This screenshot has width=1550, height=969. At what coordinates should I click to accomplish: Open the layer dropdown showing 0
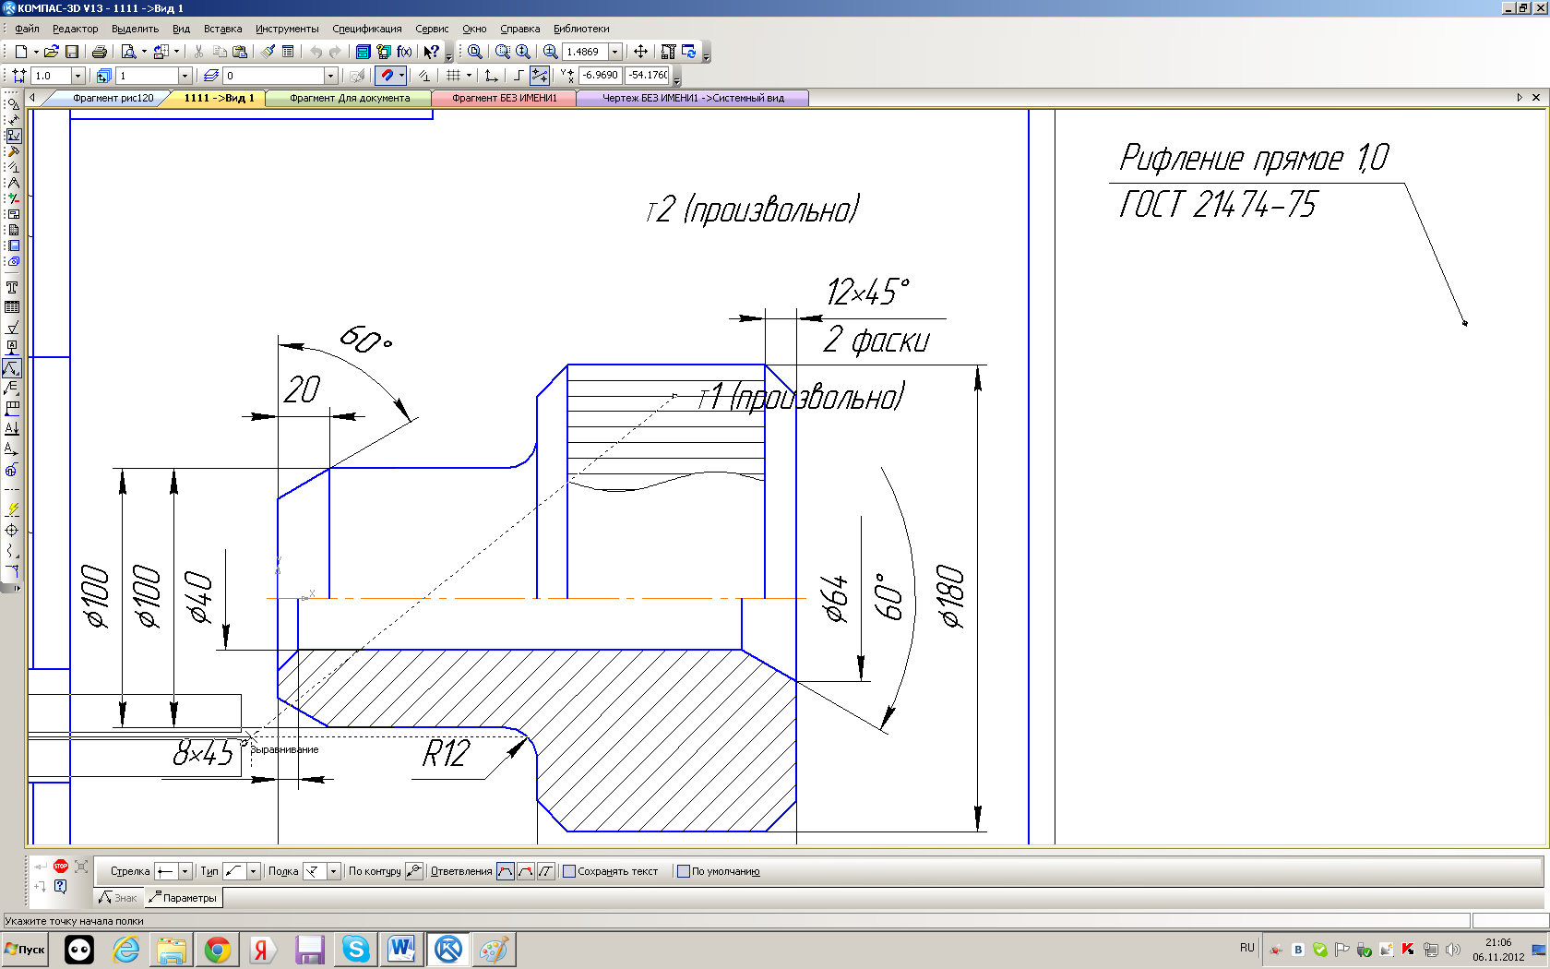tap(331, 76)
